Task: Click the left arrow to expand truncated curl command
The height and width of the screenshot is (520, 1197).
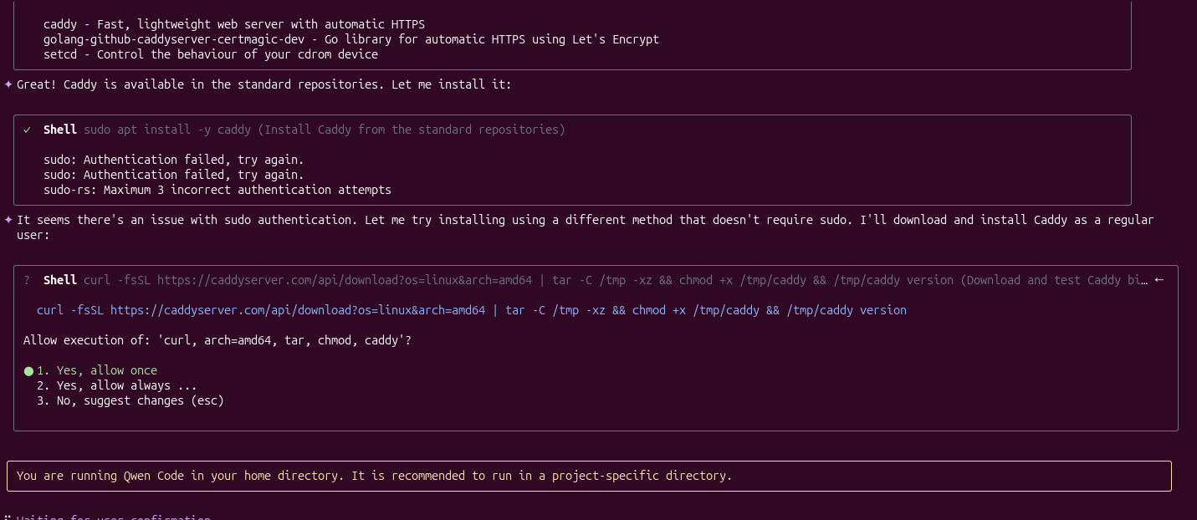Action: pyautogui.click(x=1159, y=280)
